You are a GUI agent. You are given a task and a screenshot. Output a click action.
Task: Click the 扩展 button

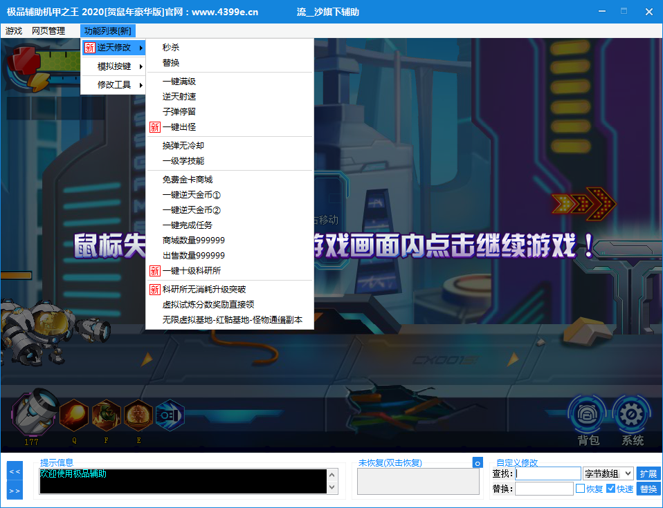[648, 474]
